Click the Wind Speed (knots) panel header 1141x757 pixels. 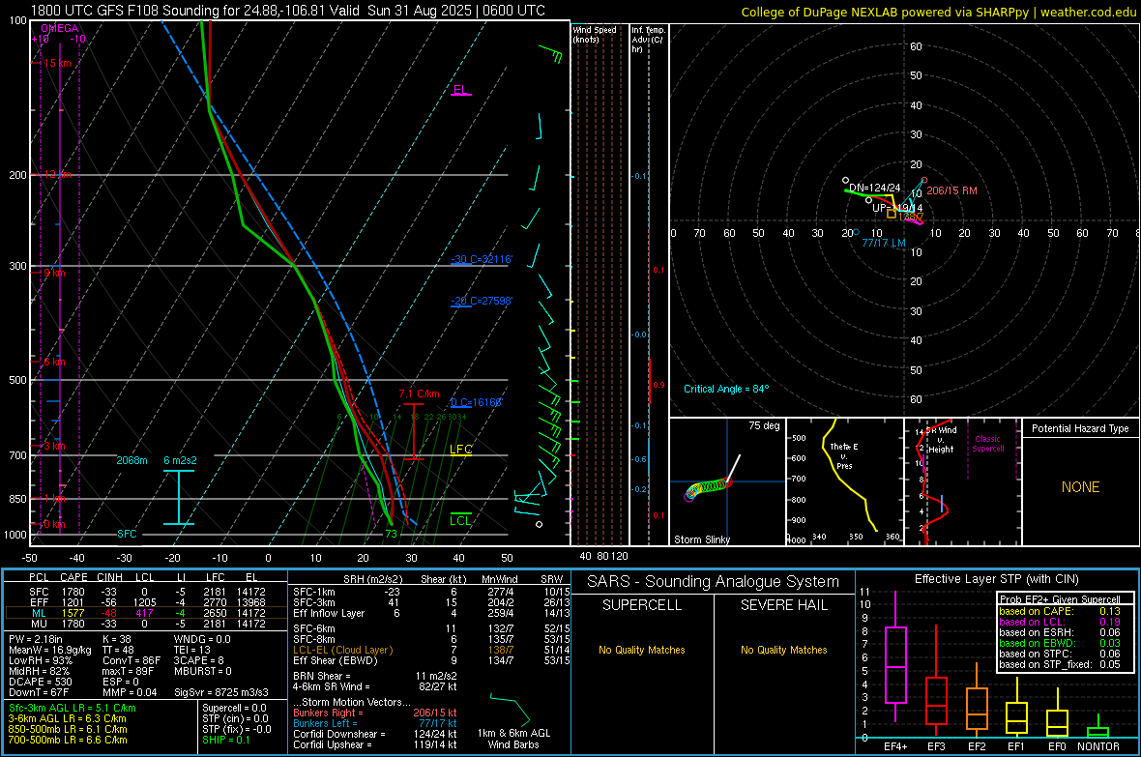coord(595,34)
